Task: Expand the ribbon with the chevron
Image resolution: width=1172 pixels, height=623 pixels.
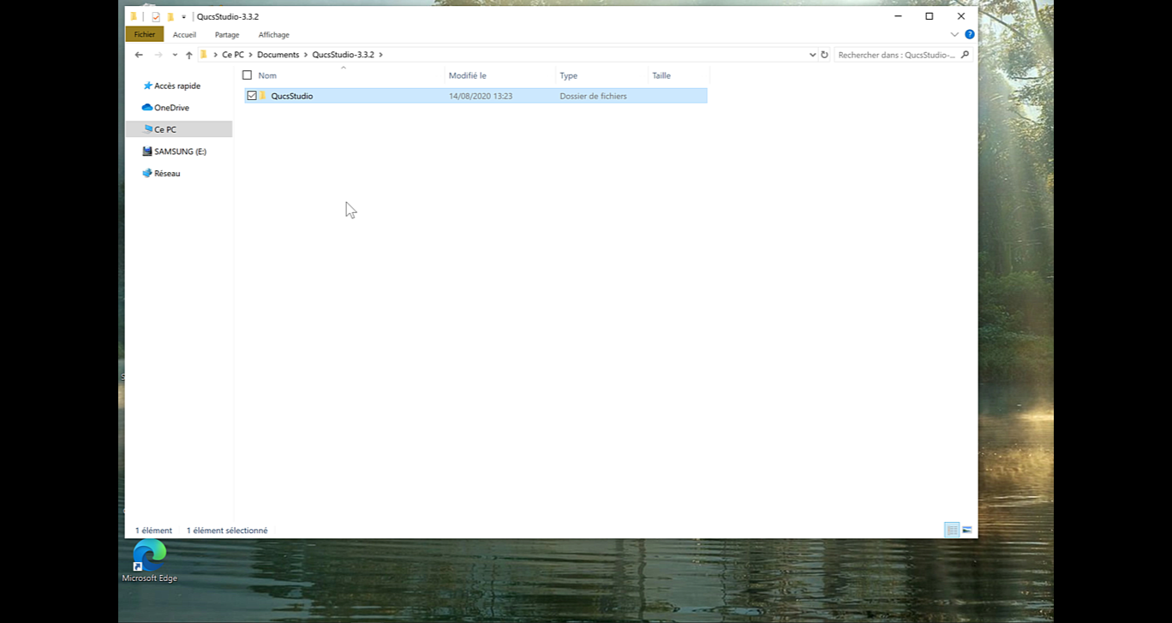Action: [954, 34]
